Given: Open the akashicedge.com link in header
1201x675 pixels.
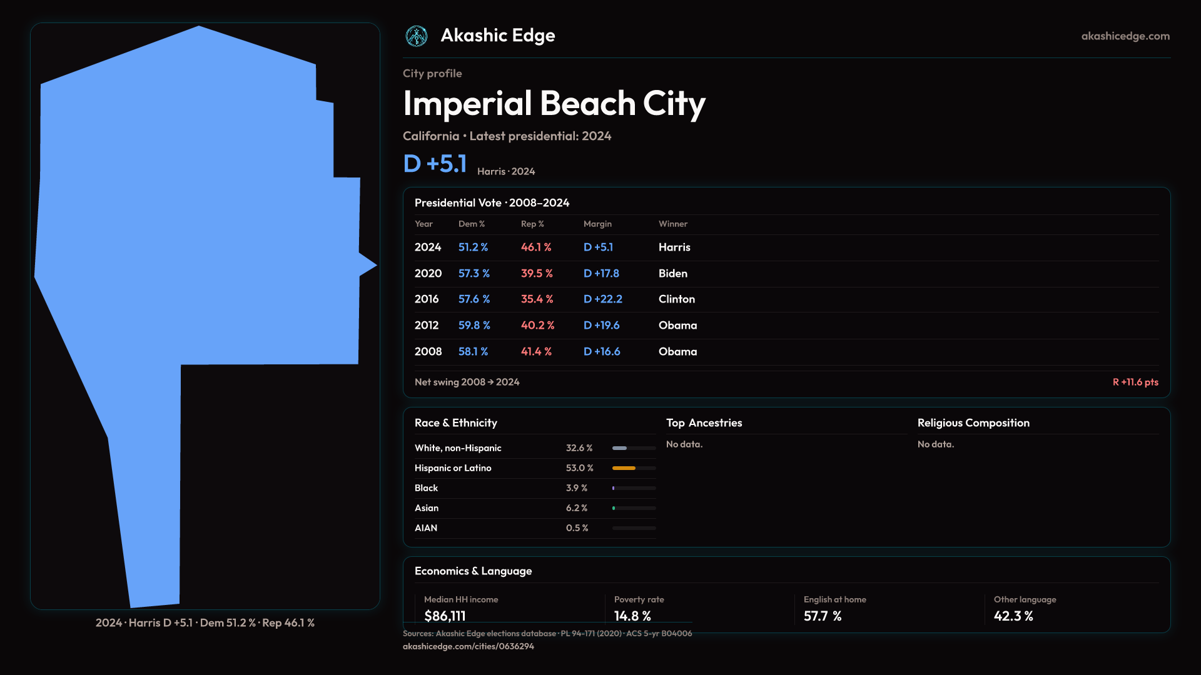Looking at the screenshot, I should point(1125,36).
